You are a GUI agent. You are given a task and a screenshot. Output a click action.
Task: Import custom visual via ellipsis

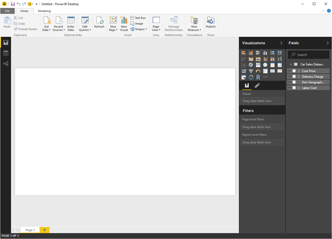tap(265, 77)
